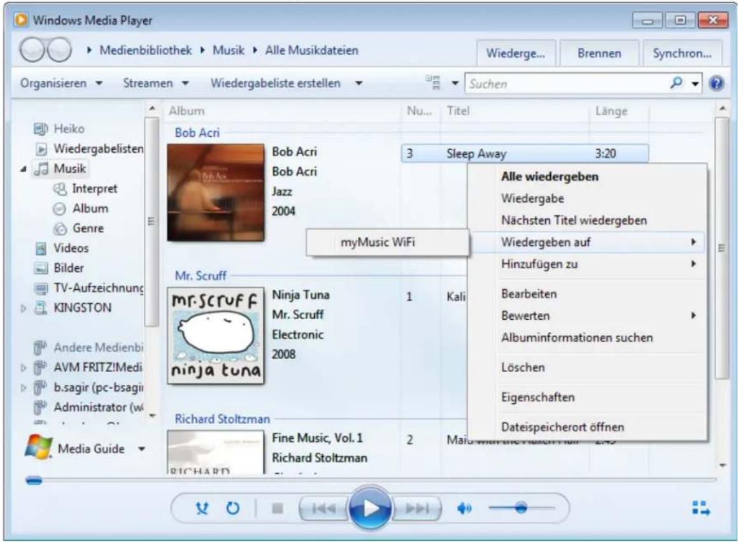The height and width of the screenshot is (542, 738).
Task: Open Wiedergeben auf submenu
Action: click(587, 242)
